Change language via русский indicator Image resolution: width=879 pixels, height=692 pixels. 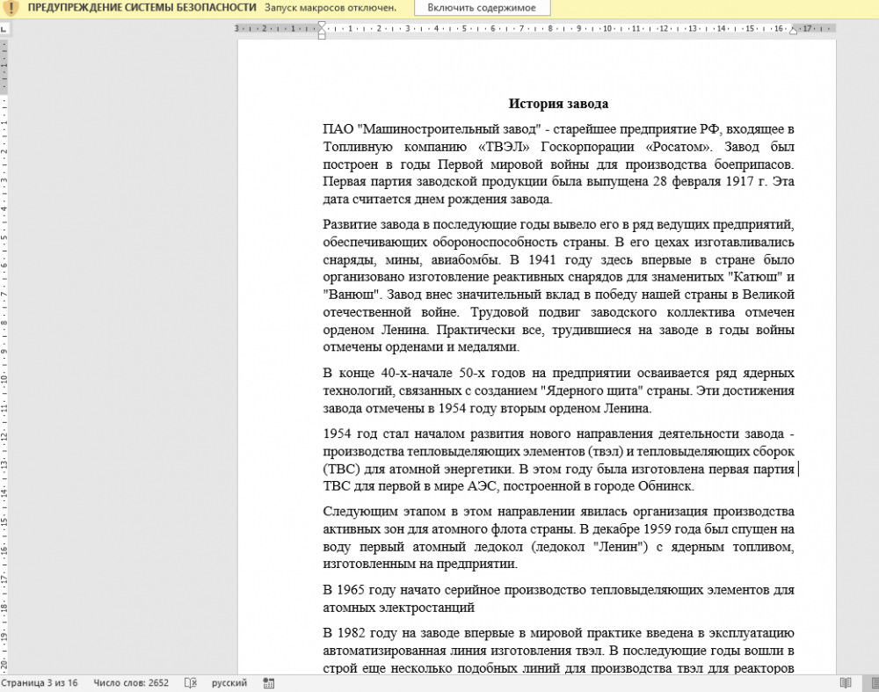[x=229, y=682]
